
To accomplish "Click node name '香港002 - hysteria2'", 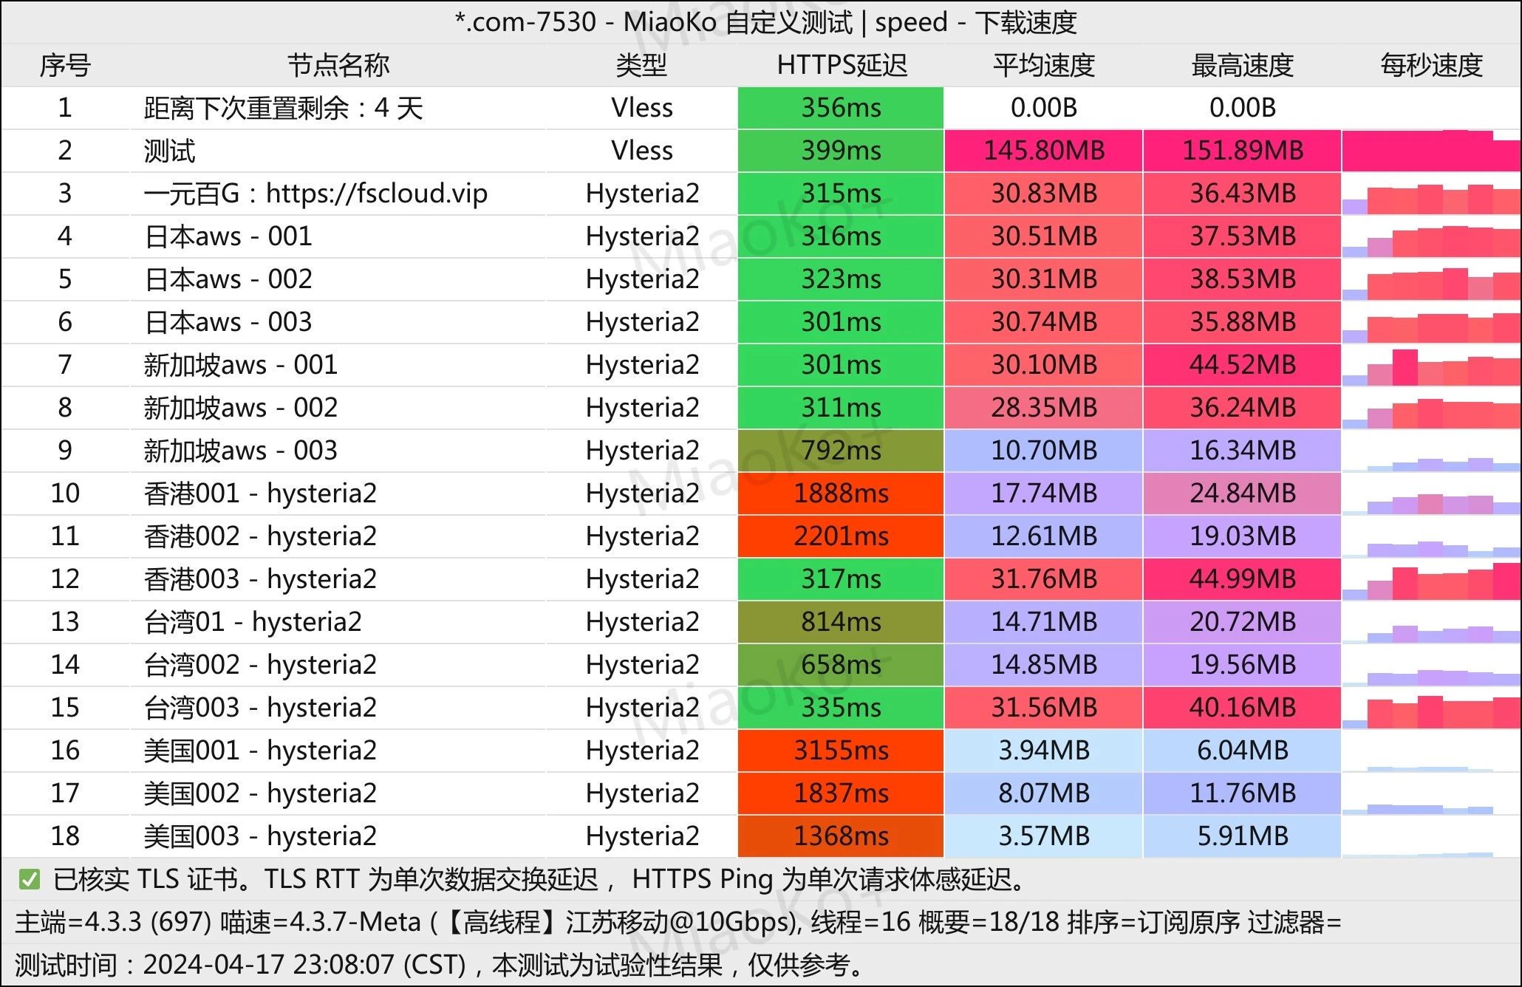I will (260, 537).
